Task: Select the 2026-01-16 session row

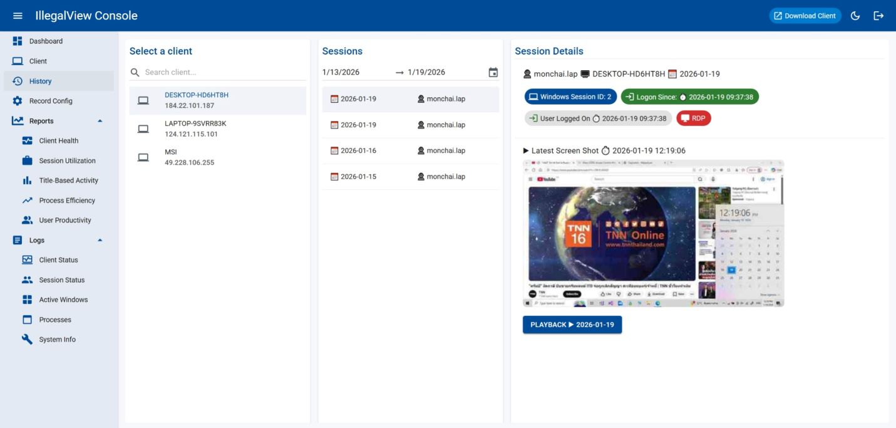Action: point(410,151)
